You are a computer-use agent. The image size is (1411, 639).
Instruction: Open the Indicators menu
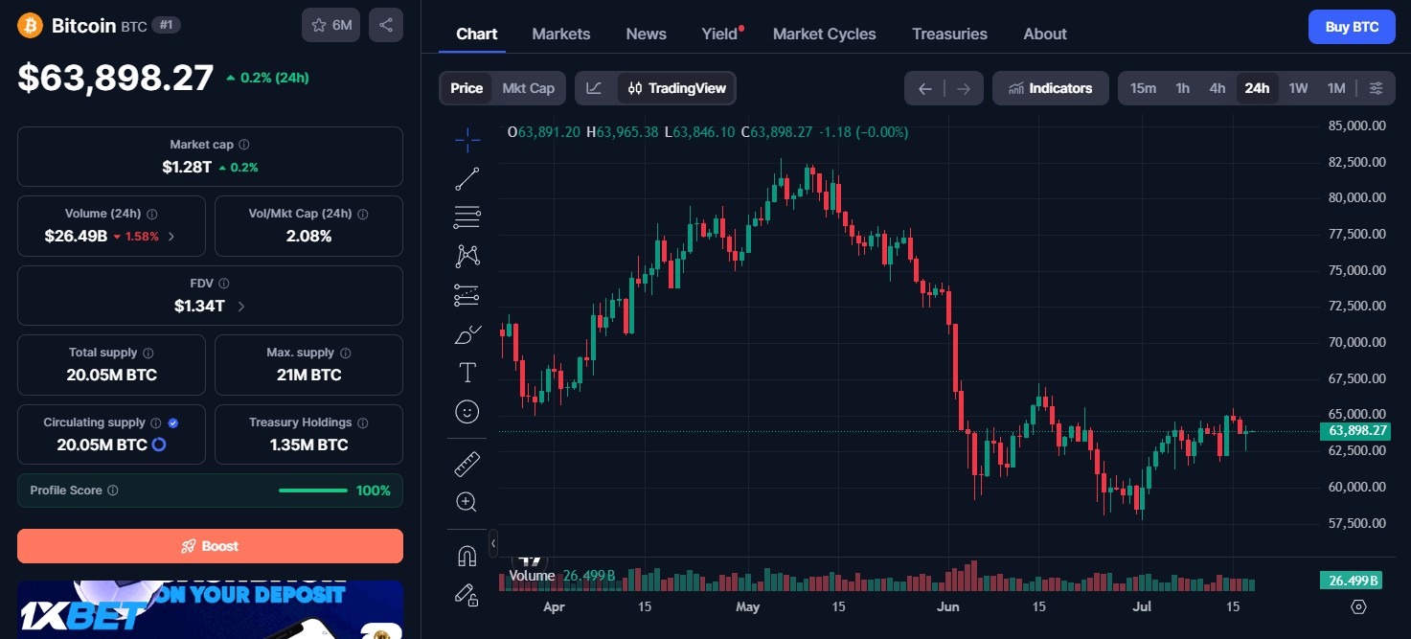1051,88
